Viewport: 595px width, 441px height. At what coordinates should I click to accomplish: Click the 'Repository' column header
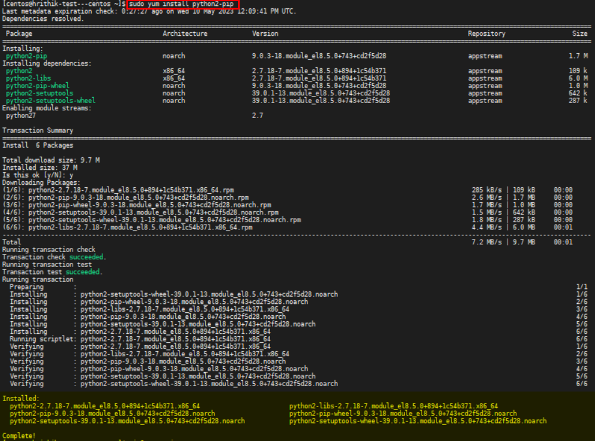tap(486, 34)
